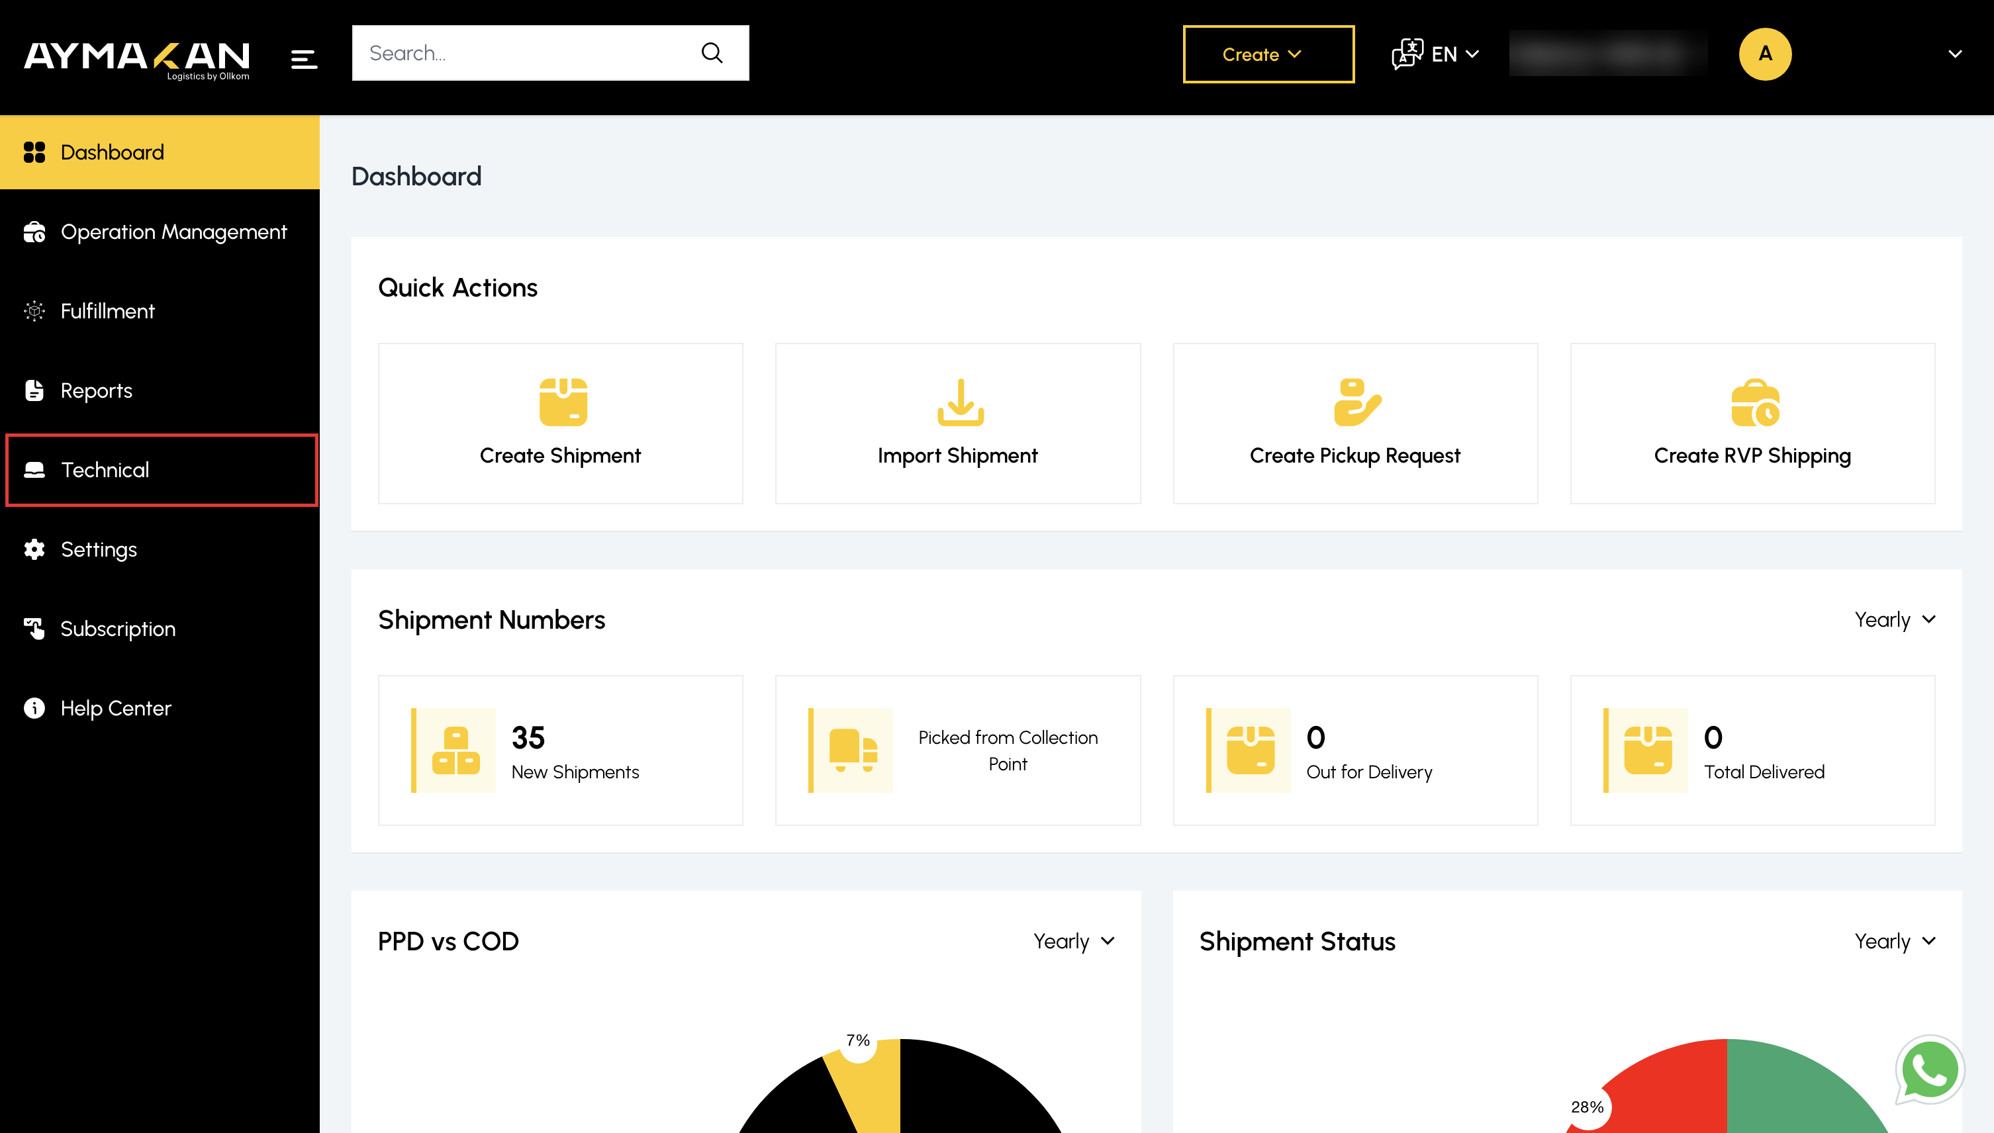
Task: Open the Create dropdown button
Action: (x=1268, y=54)
